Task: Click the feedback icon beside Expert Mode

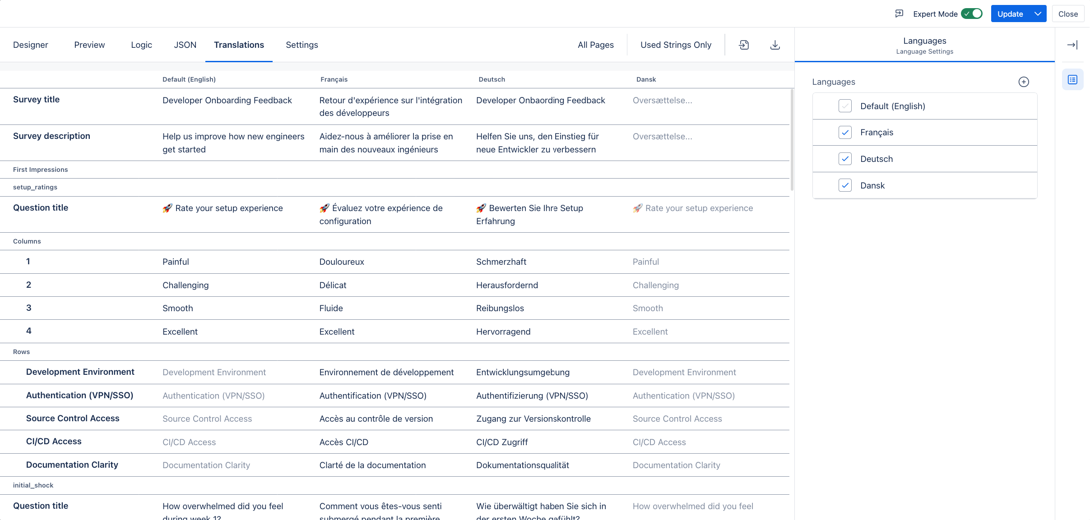Action: [x=899, y=14]
